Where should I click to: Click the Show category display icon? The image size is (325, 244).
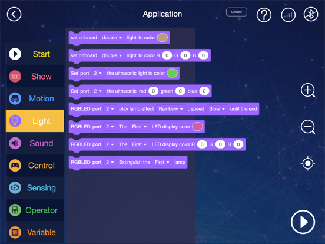click(x=15, y=77)
